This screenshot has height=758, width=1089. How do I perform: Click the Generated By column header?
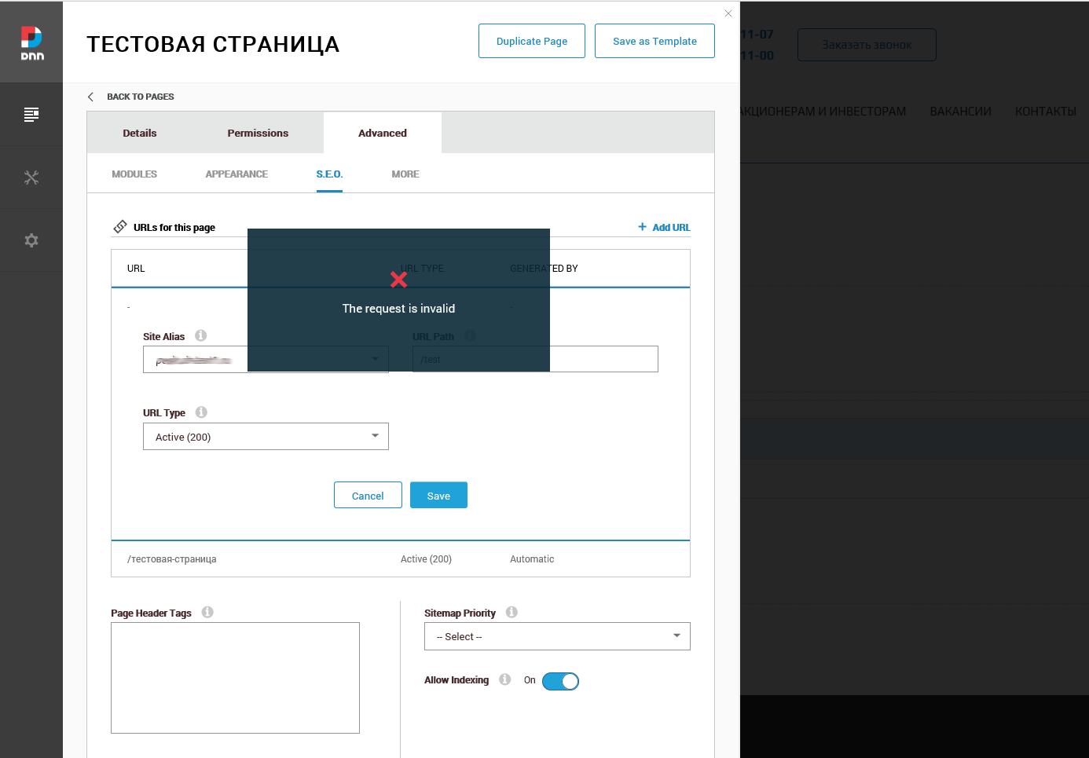[x=544, y=269]
